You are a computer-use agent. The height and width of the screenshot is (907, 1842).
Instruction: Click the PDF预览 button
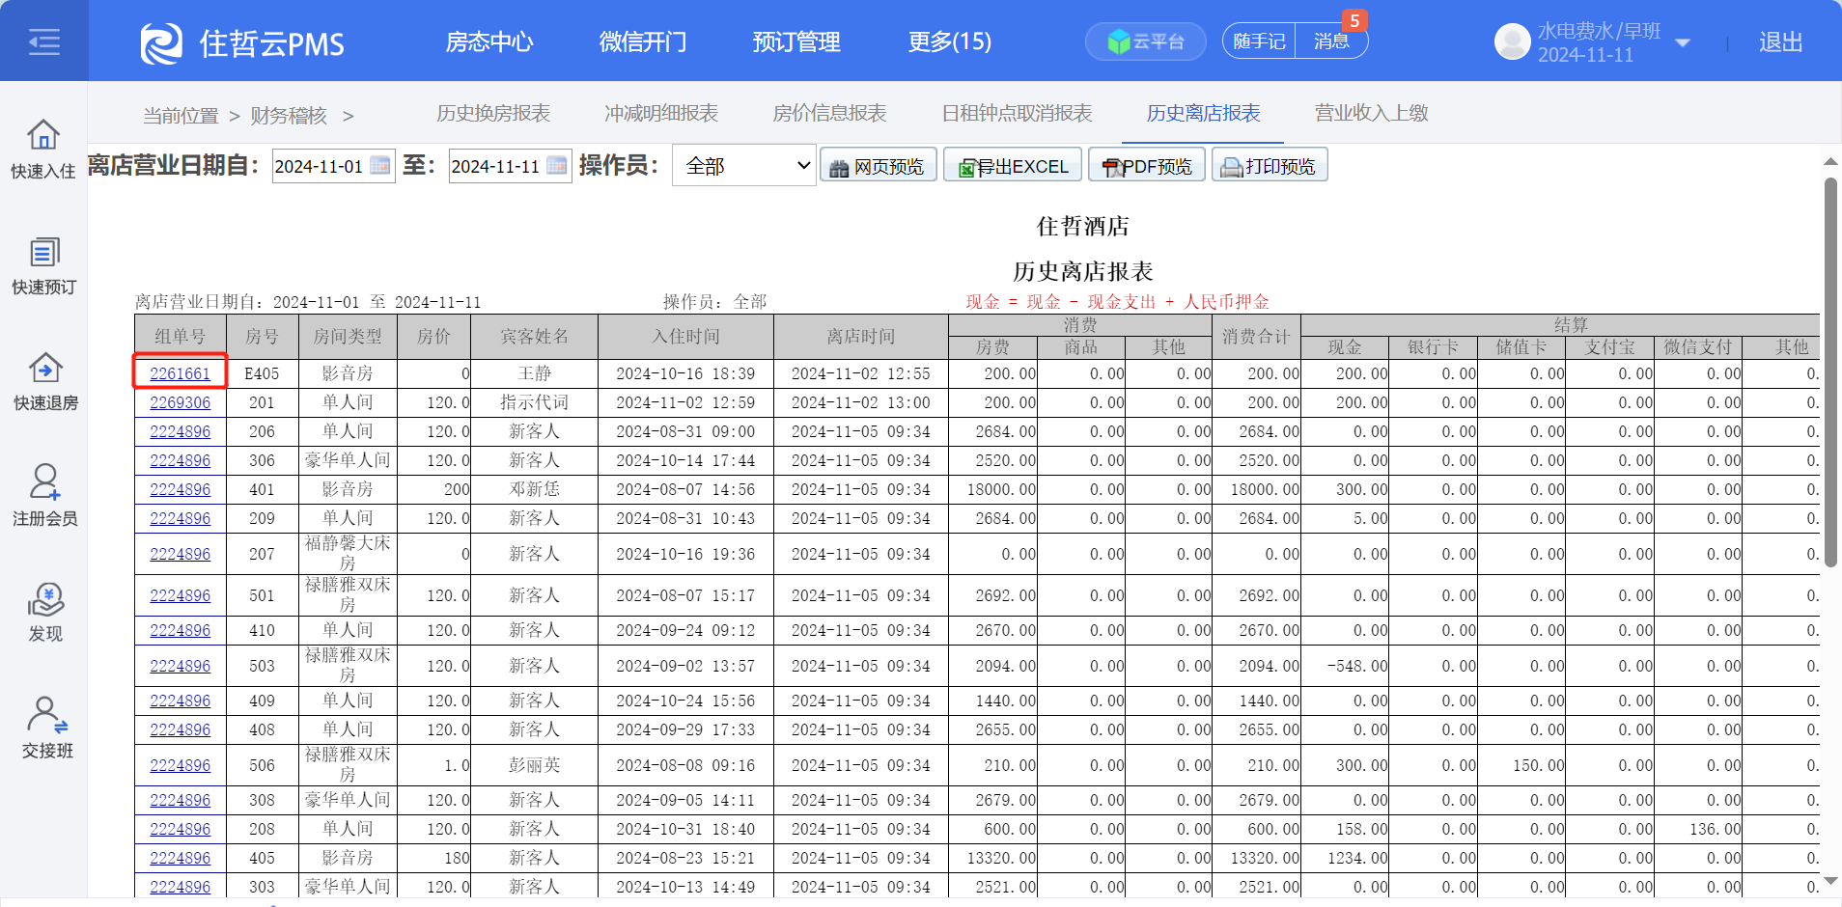pos(1147,165)
